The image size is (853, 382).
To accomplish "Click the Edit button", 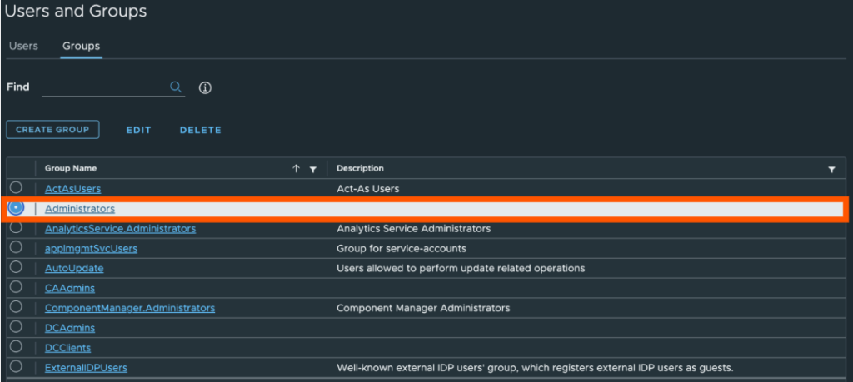I will coord(138,130).
